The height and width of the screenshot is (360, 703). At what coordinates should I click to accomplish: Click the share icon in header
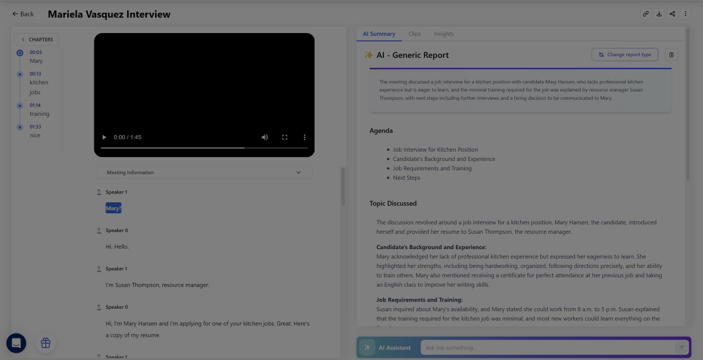pos(672,14)
